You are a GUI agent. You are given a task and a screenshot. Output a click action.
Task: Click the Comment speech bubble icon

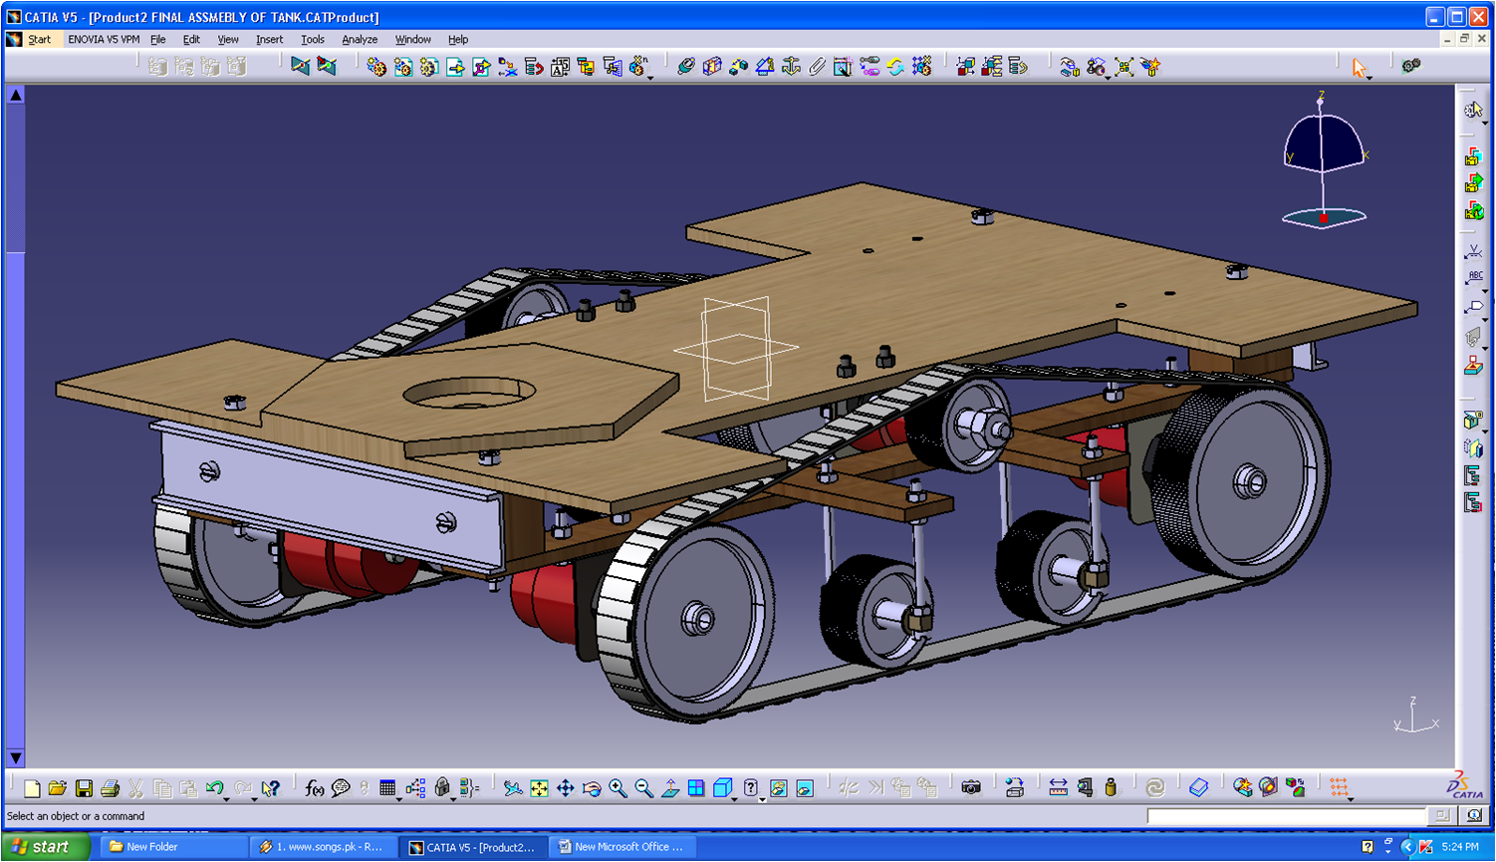[x=341, y=788]
